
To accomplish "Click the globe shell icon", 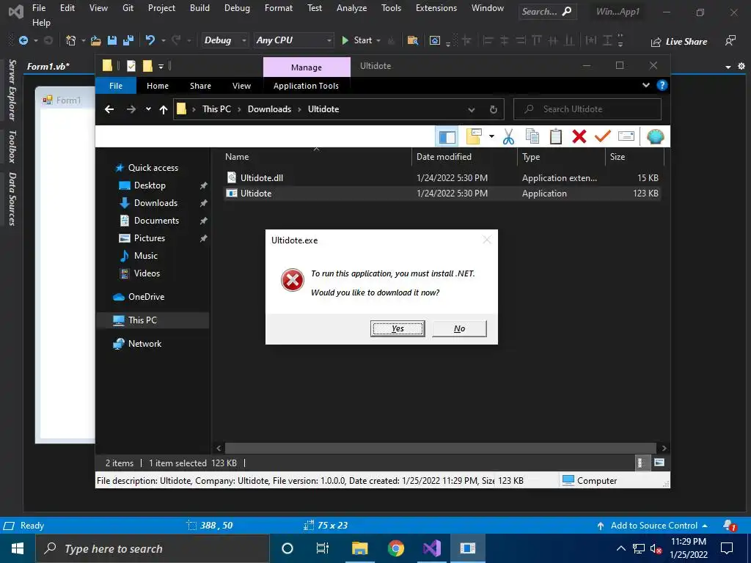I will [x=655, y=137].
